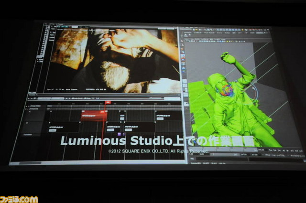
Task: Open the animation layer dropdown in Maya range bar
Action: (276, 155)
